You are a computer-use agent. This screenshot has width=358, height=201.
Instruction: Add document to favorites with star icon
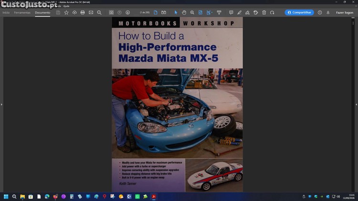66,12
